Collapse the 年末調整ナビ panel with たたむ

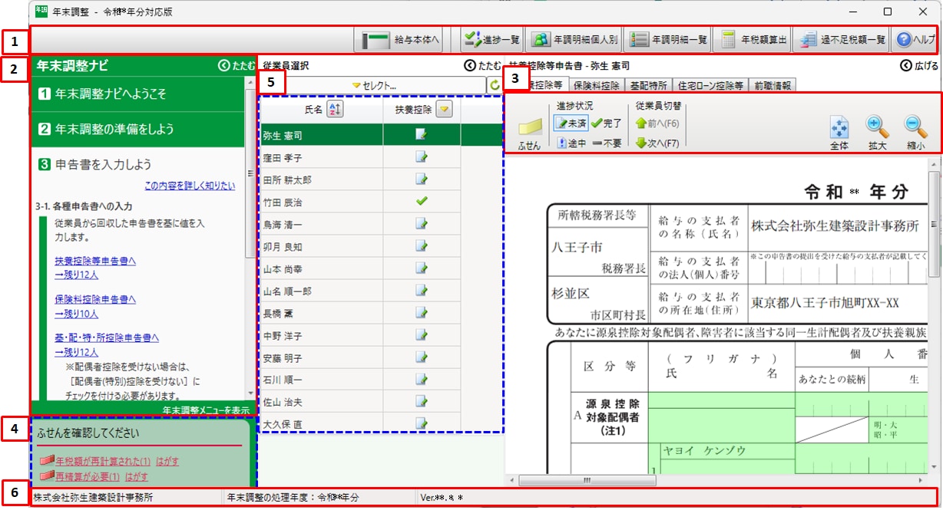(237, 66)
